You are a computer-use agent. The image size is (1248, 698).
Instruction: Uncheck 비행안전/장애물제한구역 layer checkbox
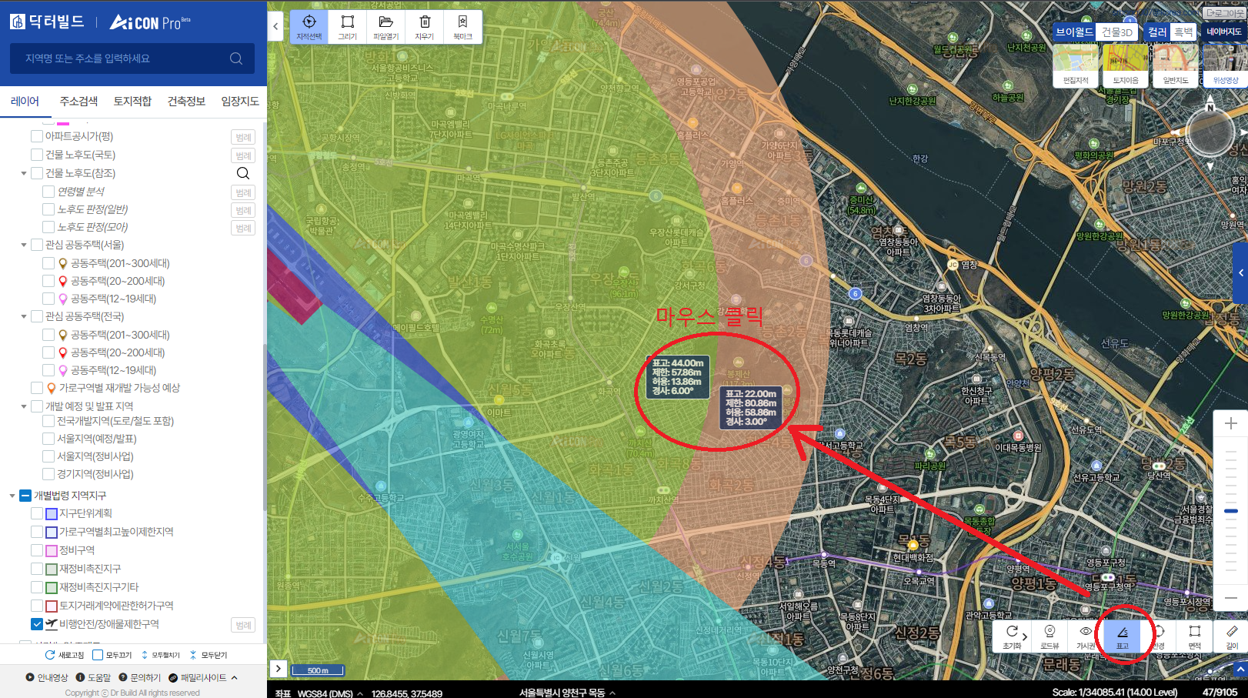click(x=37, y=624)
